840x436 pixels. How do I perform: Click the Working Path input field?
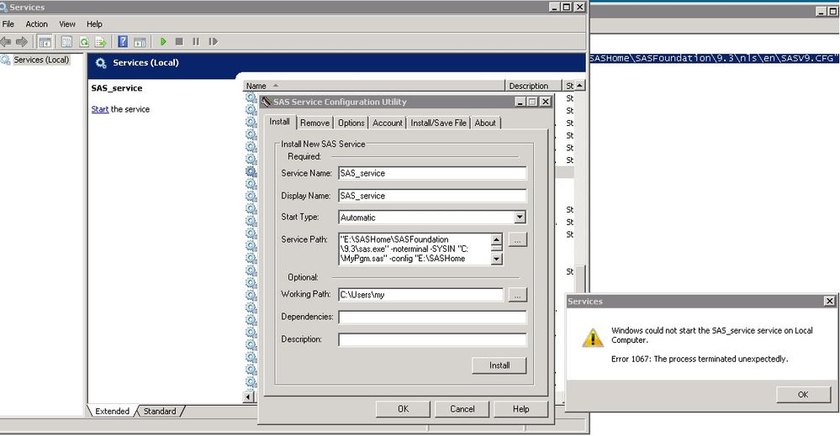[420, 294]
